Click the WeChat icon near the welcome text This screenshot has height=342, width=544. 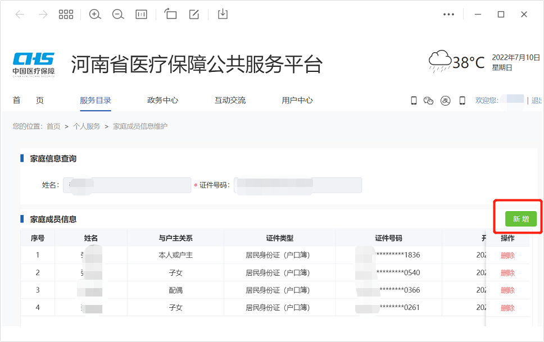pos(428,101)
